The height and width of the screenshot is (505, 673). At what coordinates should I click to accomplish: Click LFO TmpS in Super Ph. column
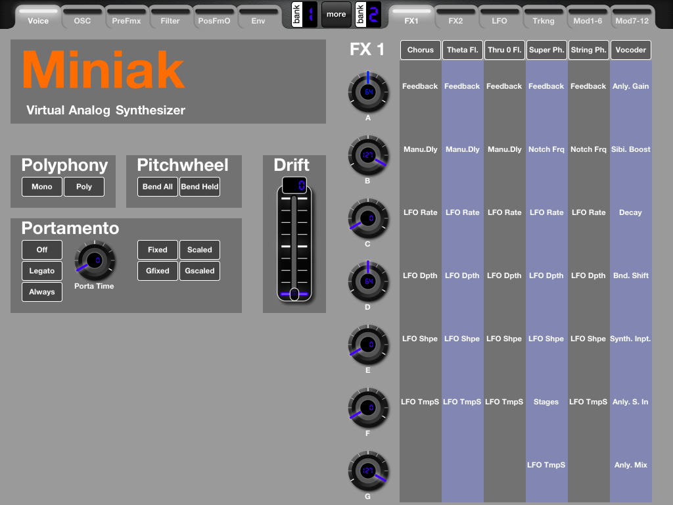(x=546, y=465)
